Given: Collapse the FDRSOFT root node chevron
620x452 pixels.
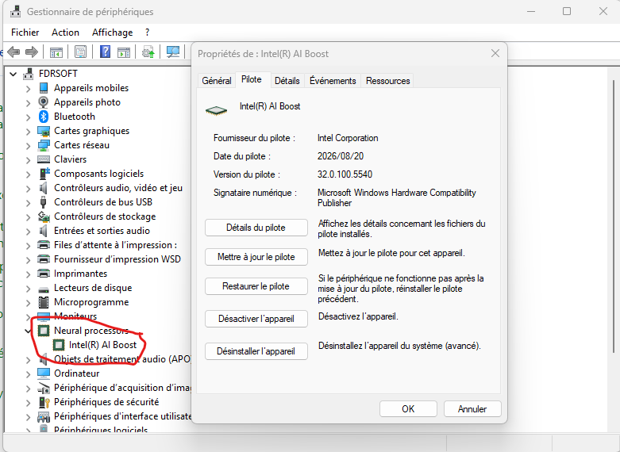Looking at the screenshot, I should pos(13,74).
